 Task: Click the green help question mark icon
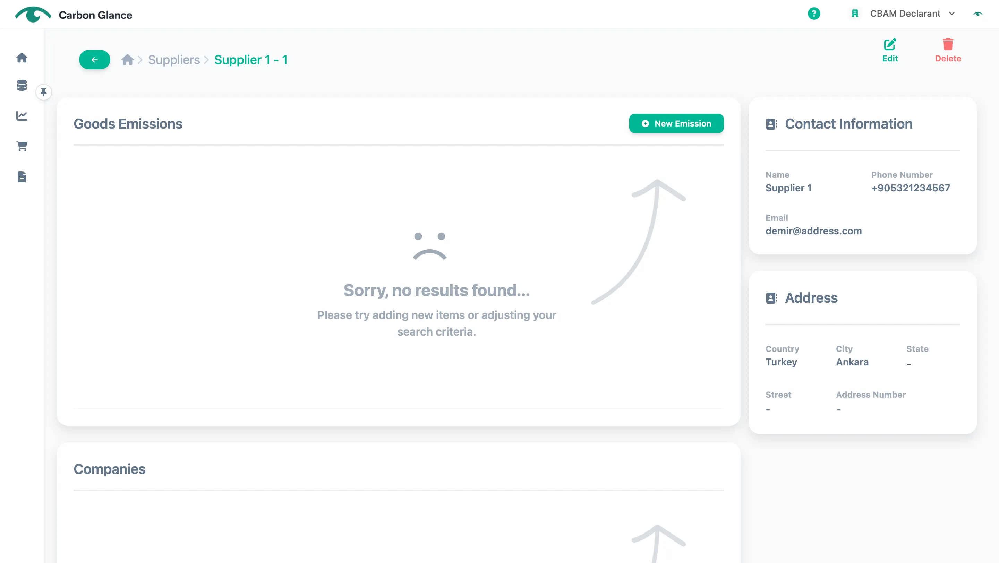pos(814,14)
